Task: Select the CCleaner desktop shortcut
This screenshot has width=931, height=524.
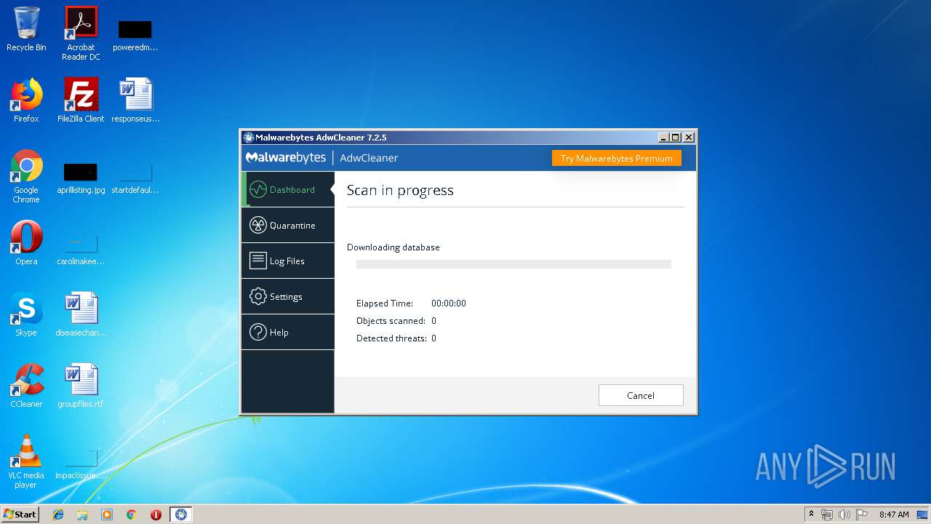Action: point(26,386)
